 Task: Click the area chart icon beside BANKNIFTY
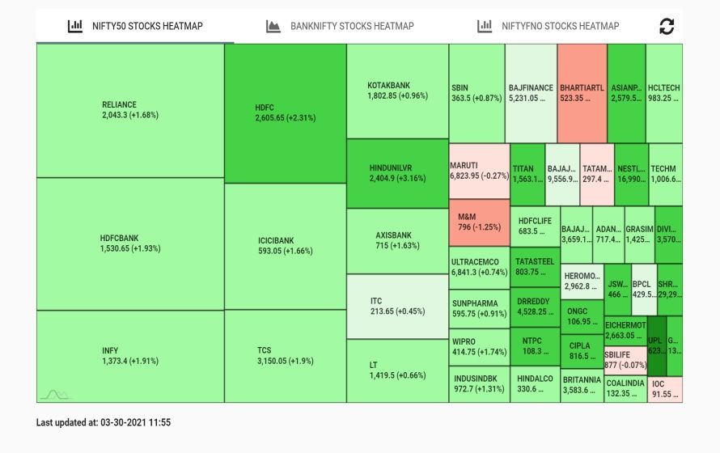pyautogui.click(x=273, y=26)
